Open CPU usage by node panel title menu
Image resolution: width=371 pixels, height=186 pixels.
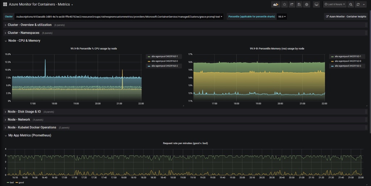click(x=93, y=49)
